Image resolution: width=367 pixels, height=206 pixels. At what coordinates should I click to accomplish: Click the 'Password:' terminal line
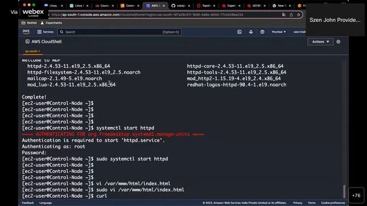click(34, 153)
